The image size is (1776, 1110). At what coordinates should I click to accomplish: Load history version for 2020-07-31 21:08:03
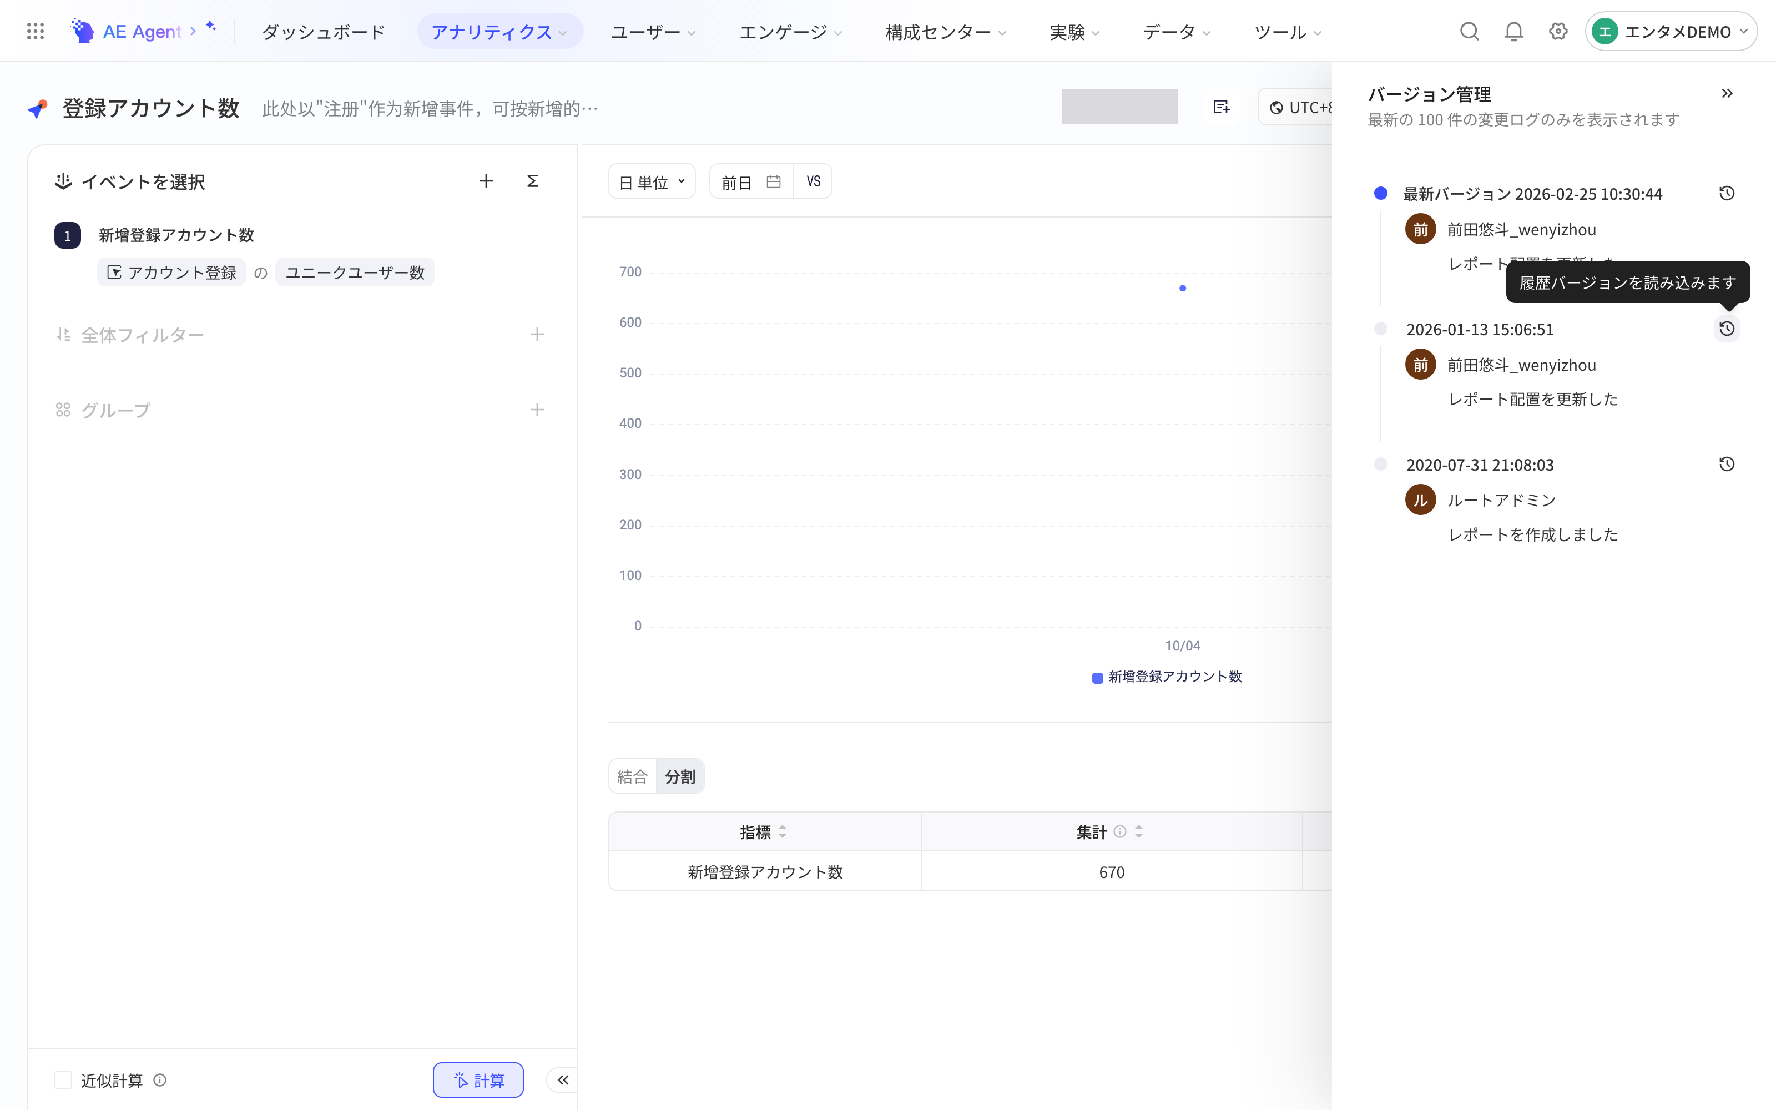(x=1727, y=464)
